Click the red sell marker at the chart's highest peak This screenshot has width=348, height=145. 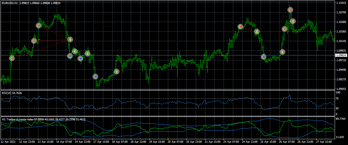290,10
